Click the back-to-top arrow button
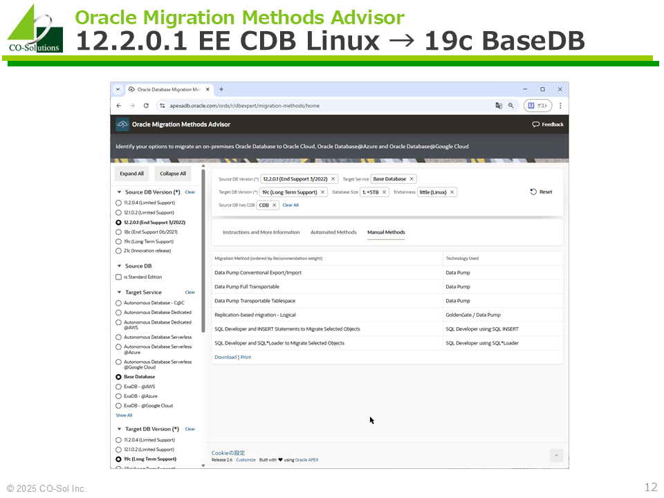 click(x=556, y=456)
